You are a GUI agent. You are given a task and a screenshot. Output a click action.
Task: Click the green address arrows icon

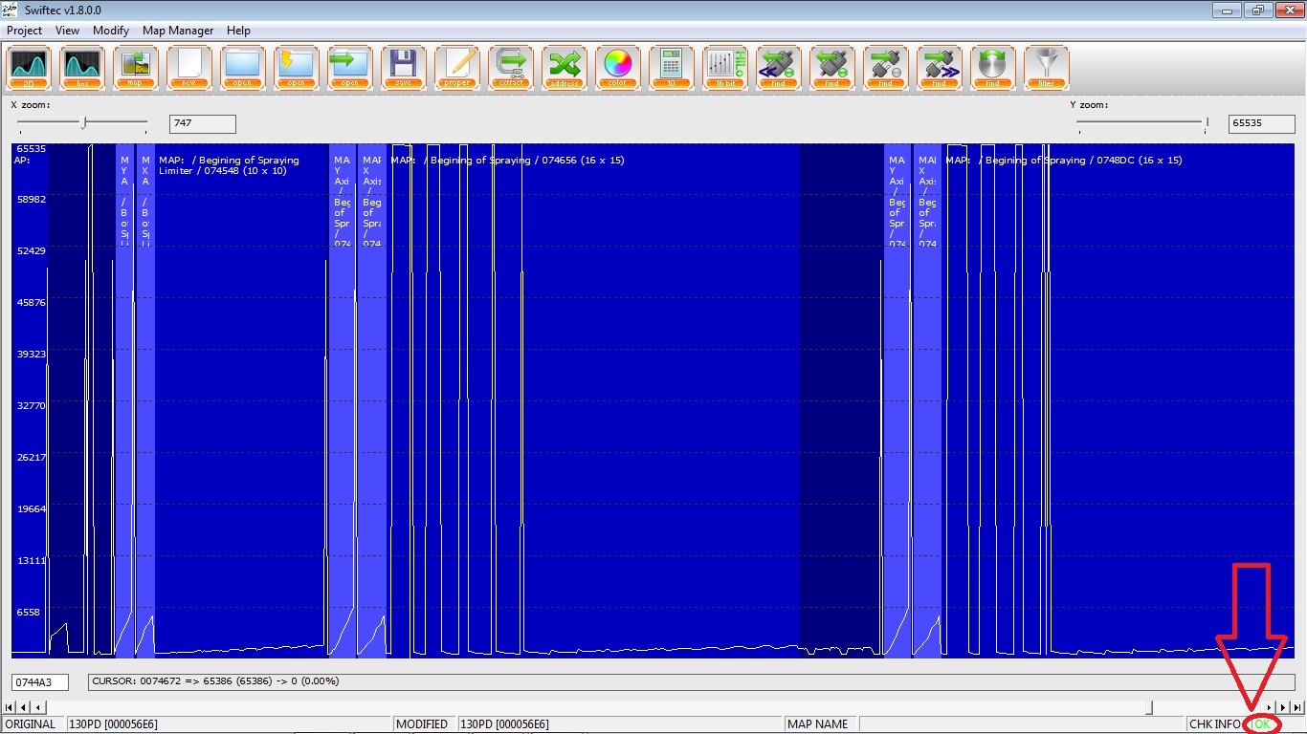tap(565, 67)
